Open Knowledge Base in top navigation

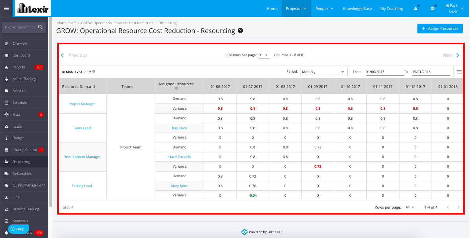click(x=357, y=9)
